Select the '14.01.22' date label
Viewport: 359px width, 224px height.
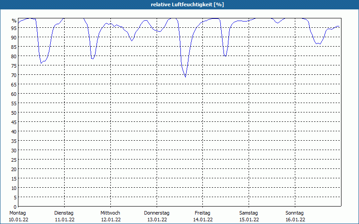[x=203, y=220]
